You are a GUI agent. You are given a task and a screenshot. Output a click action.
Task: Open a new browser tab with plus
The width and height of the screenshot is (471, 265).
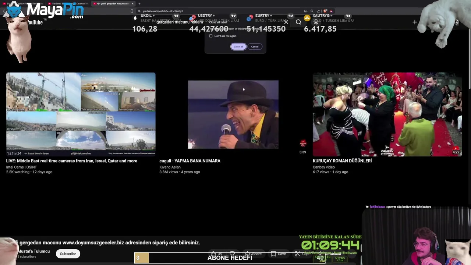(x=139, y=4)
